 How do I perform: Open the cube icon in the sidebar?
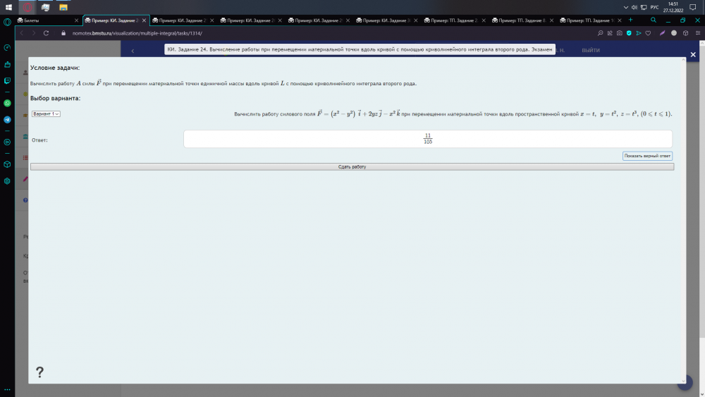coord(7,164)
